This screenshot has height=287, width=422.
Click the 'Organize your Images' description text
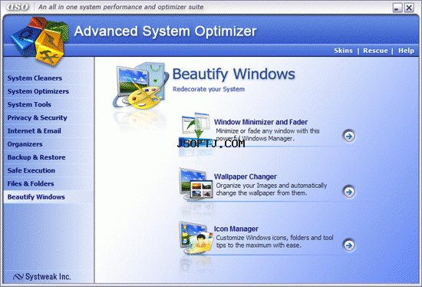(x=272, y=190)
